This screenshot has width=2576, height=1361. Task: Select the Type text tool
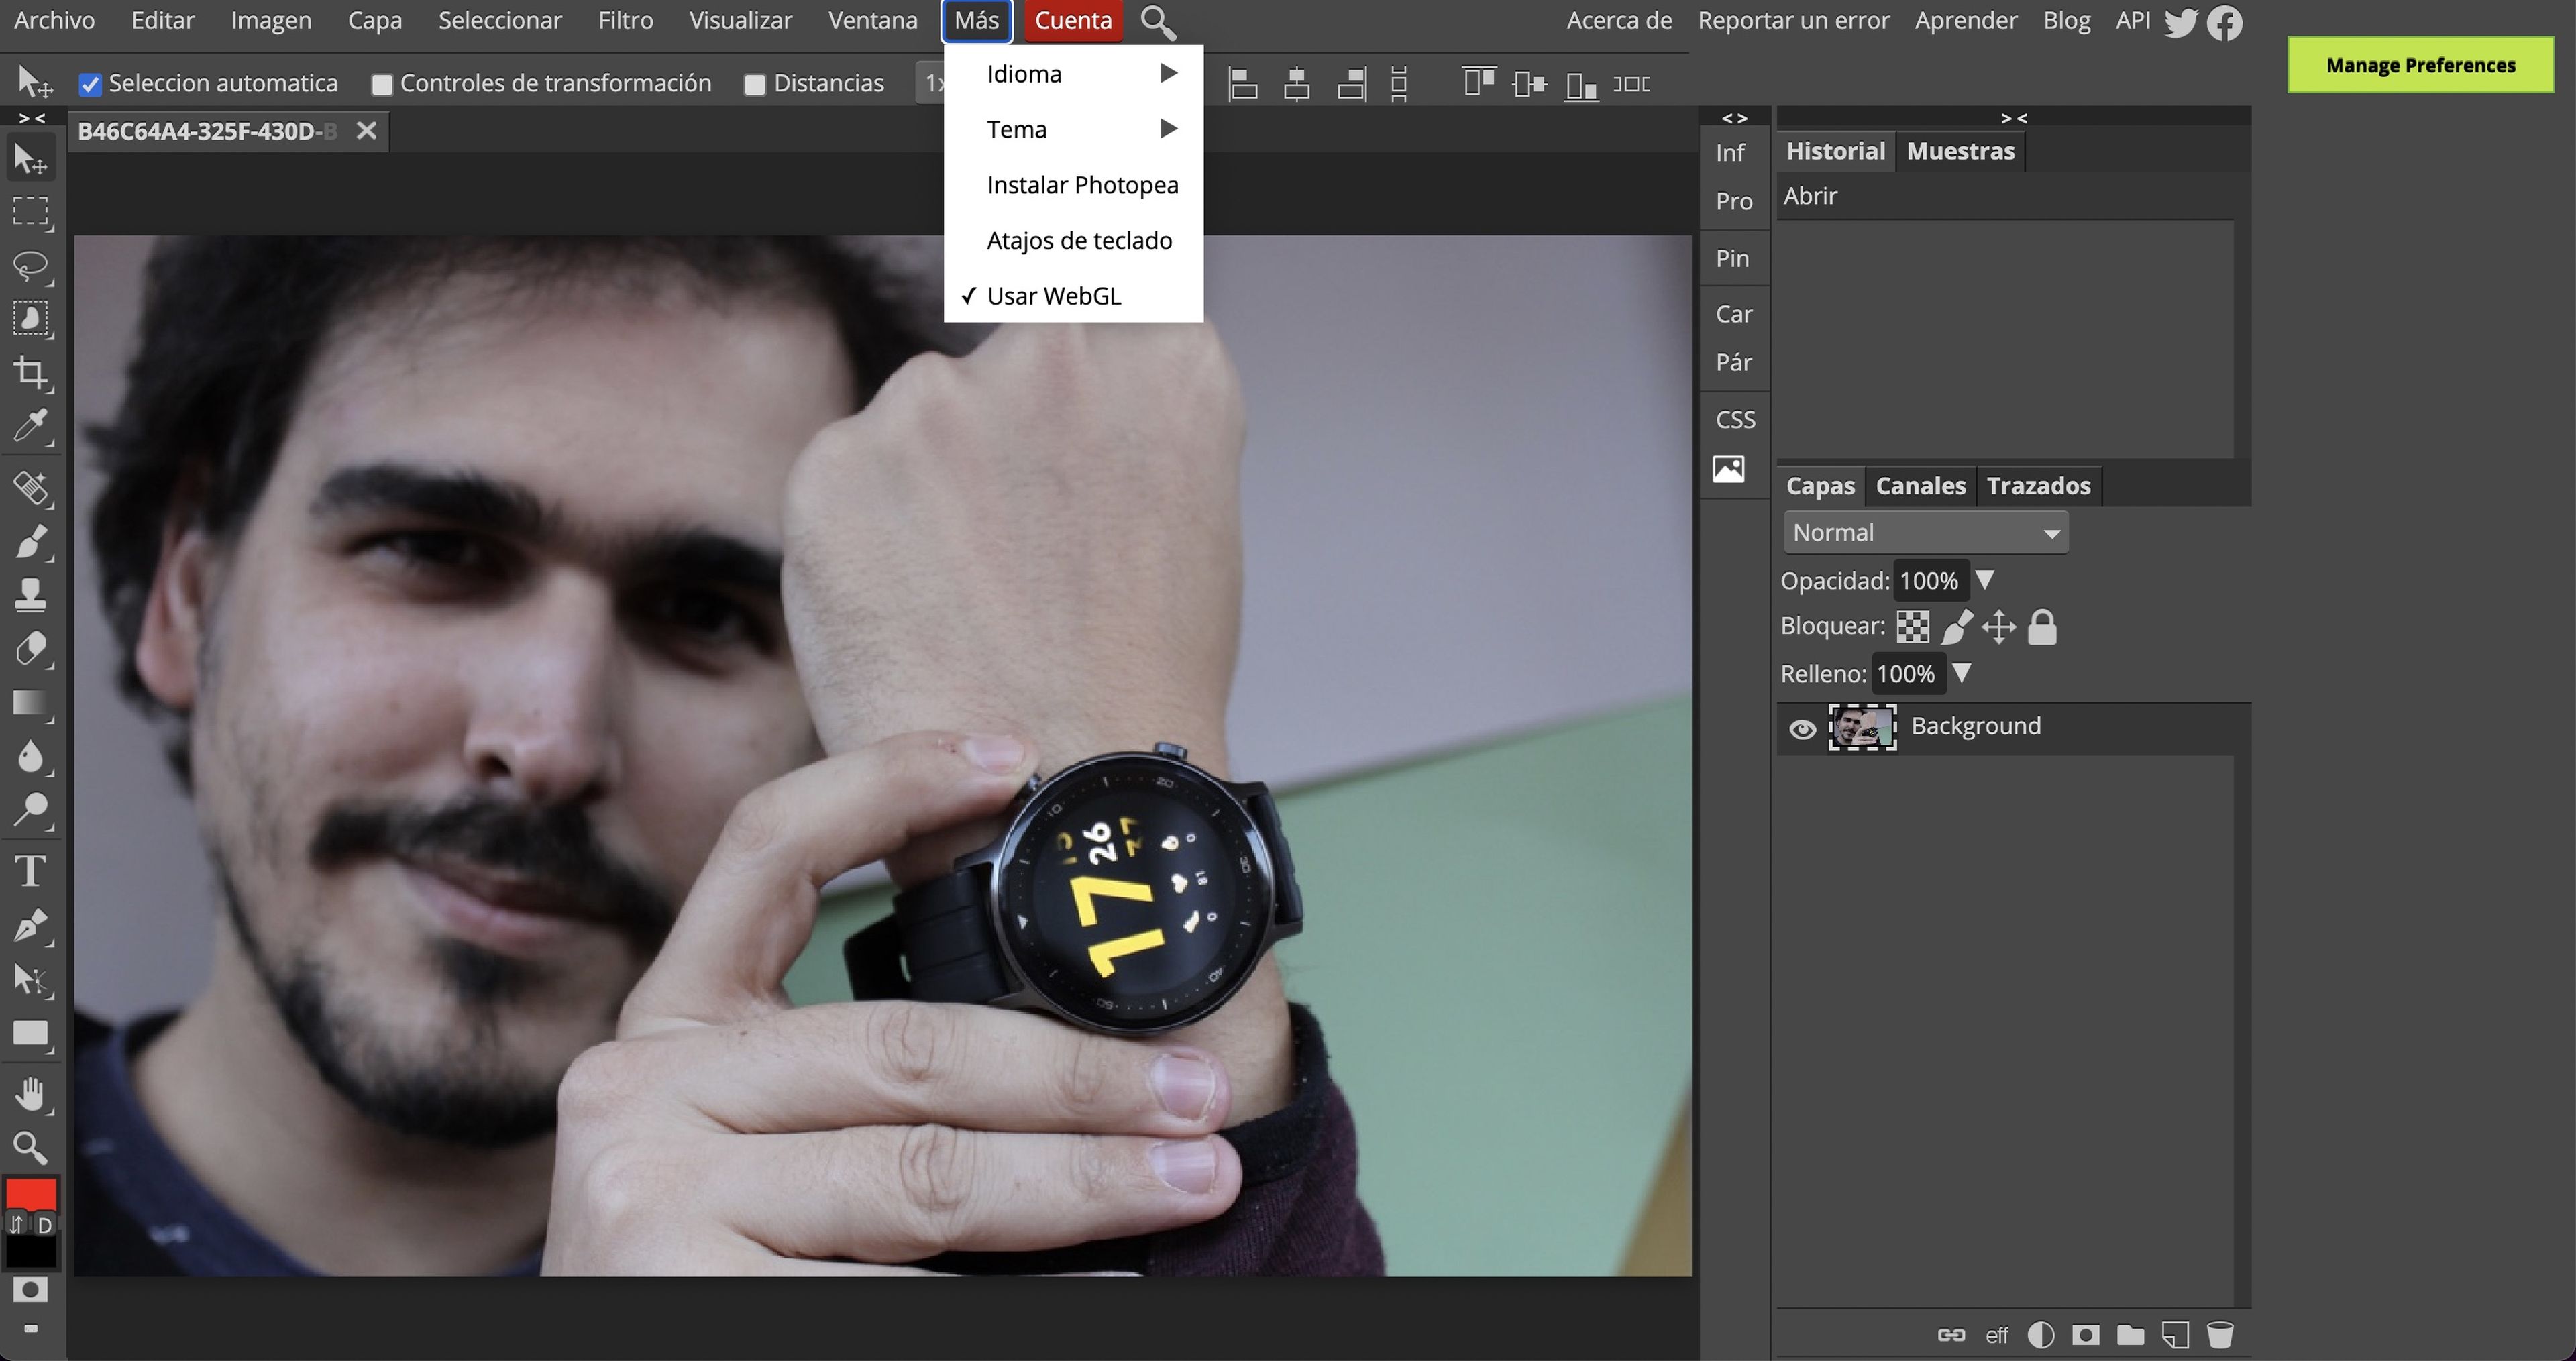coord(30,871)
